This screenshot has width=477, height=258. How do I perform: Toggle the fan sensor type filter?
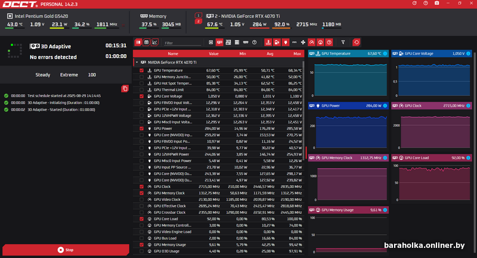[303, 42]
